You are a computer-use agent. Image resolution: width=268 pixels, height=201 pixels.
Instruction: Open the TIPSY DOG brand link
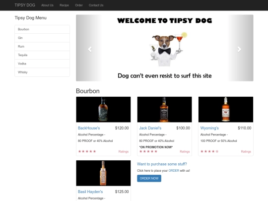(25, 5)
